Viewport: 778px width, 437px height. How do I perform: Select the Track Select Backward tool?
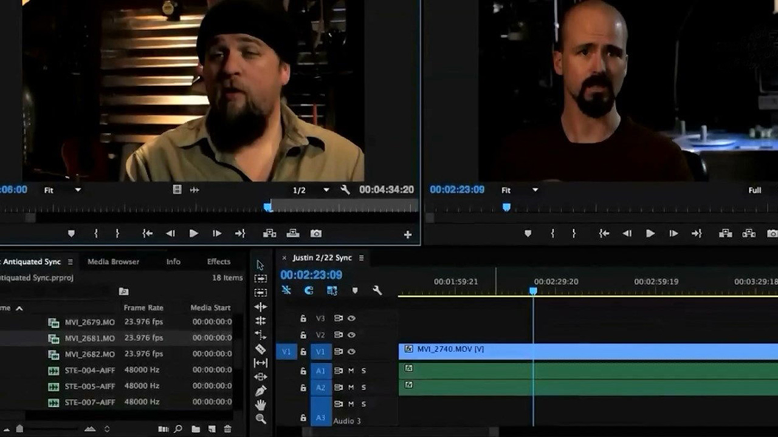click(x=261, y=293)
